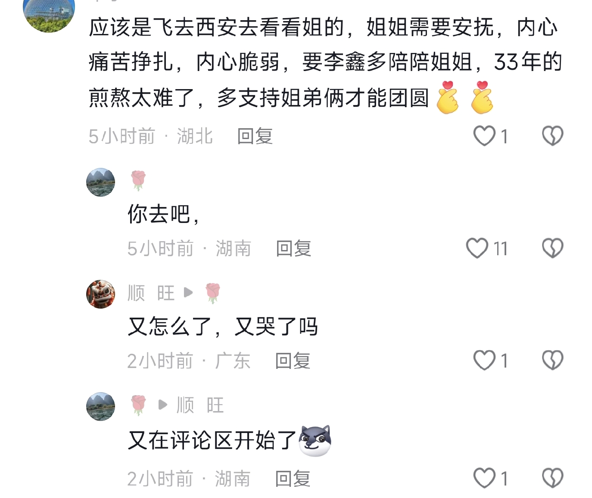
Task: Tap 回复 under 你去吧 comment
Action: (293, 249)
